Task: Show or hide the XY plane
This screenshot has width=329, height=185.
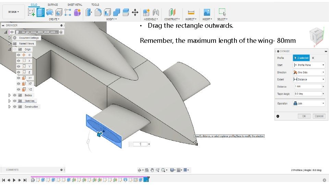Action: pos(19,78)
